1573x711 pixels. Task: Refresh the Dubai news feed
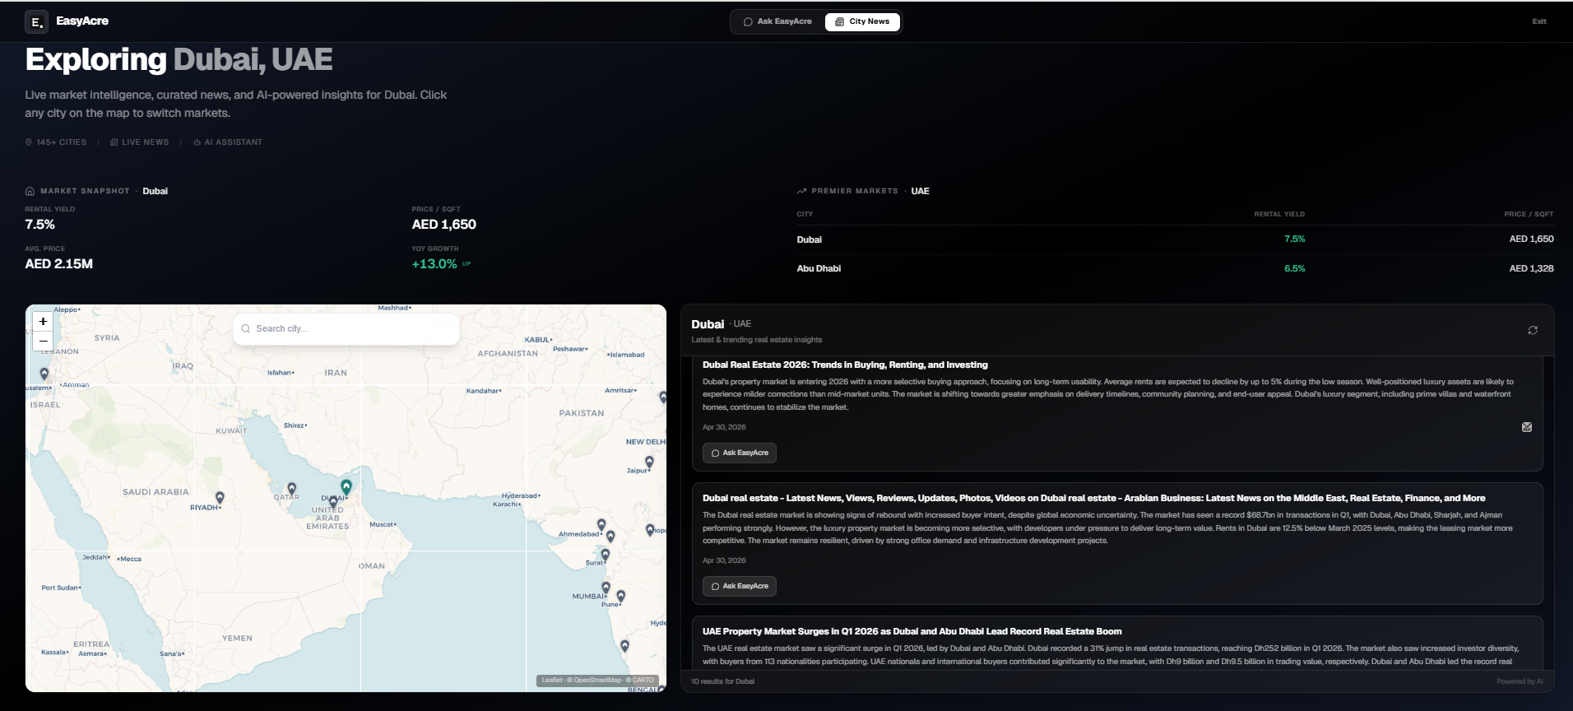(1533, 330)
